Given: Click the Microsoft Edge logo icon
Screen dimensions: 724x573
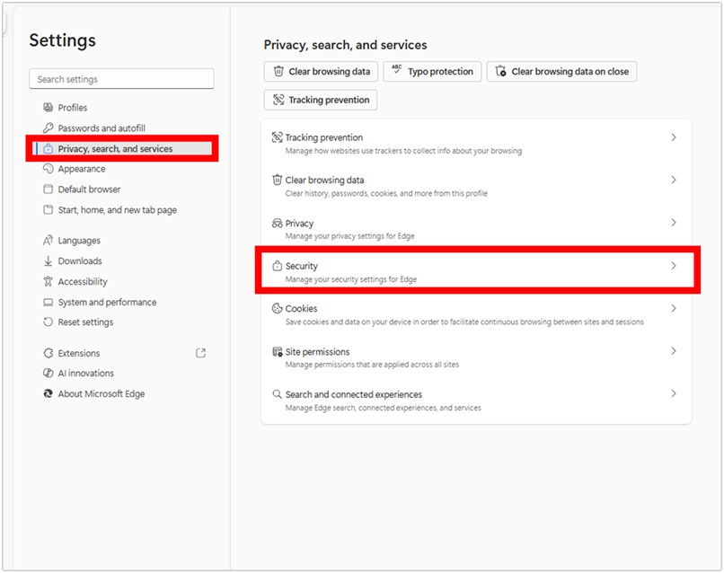Looking at the screenshot, I should coord(49,394).
